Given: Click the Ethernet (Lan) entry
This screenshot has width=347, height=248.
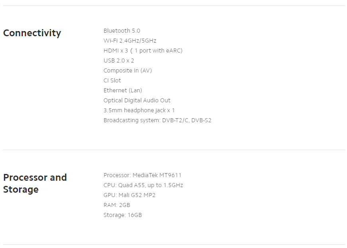Looking at the screenshot, I should pos(122,90).
